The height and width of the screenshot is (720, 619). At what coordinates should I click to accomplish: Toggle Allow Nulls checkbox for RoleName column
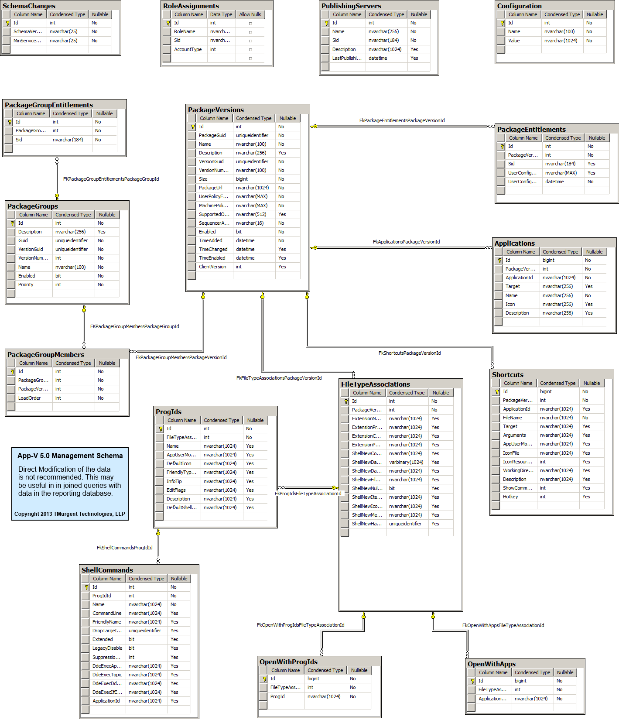(250, 32)
